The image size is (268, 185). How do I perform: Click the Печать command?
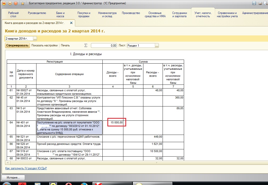pyautogui.click(x=65, y=46)
